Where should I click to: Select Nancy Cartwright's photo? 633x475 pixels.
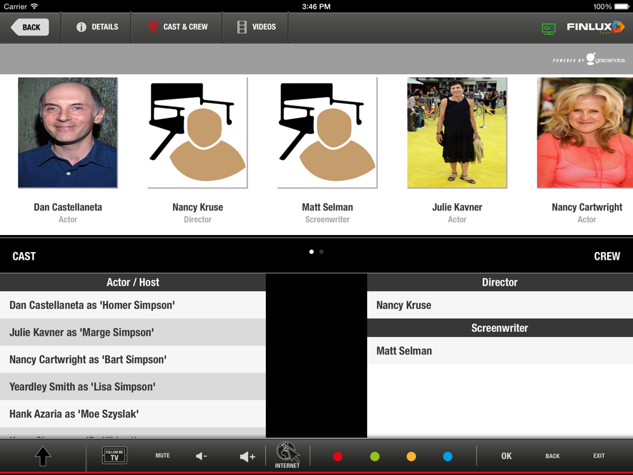[585, 133]
